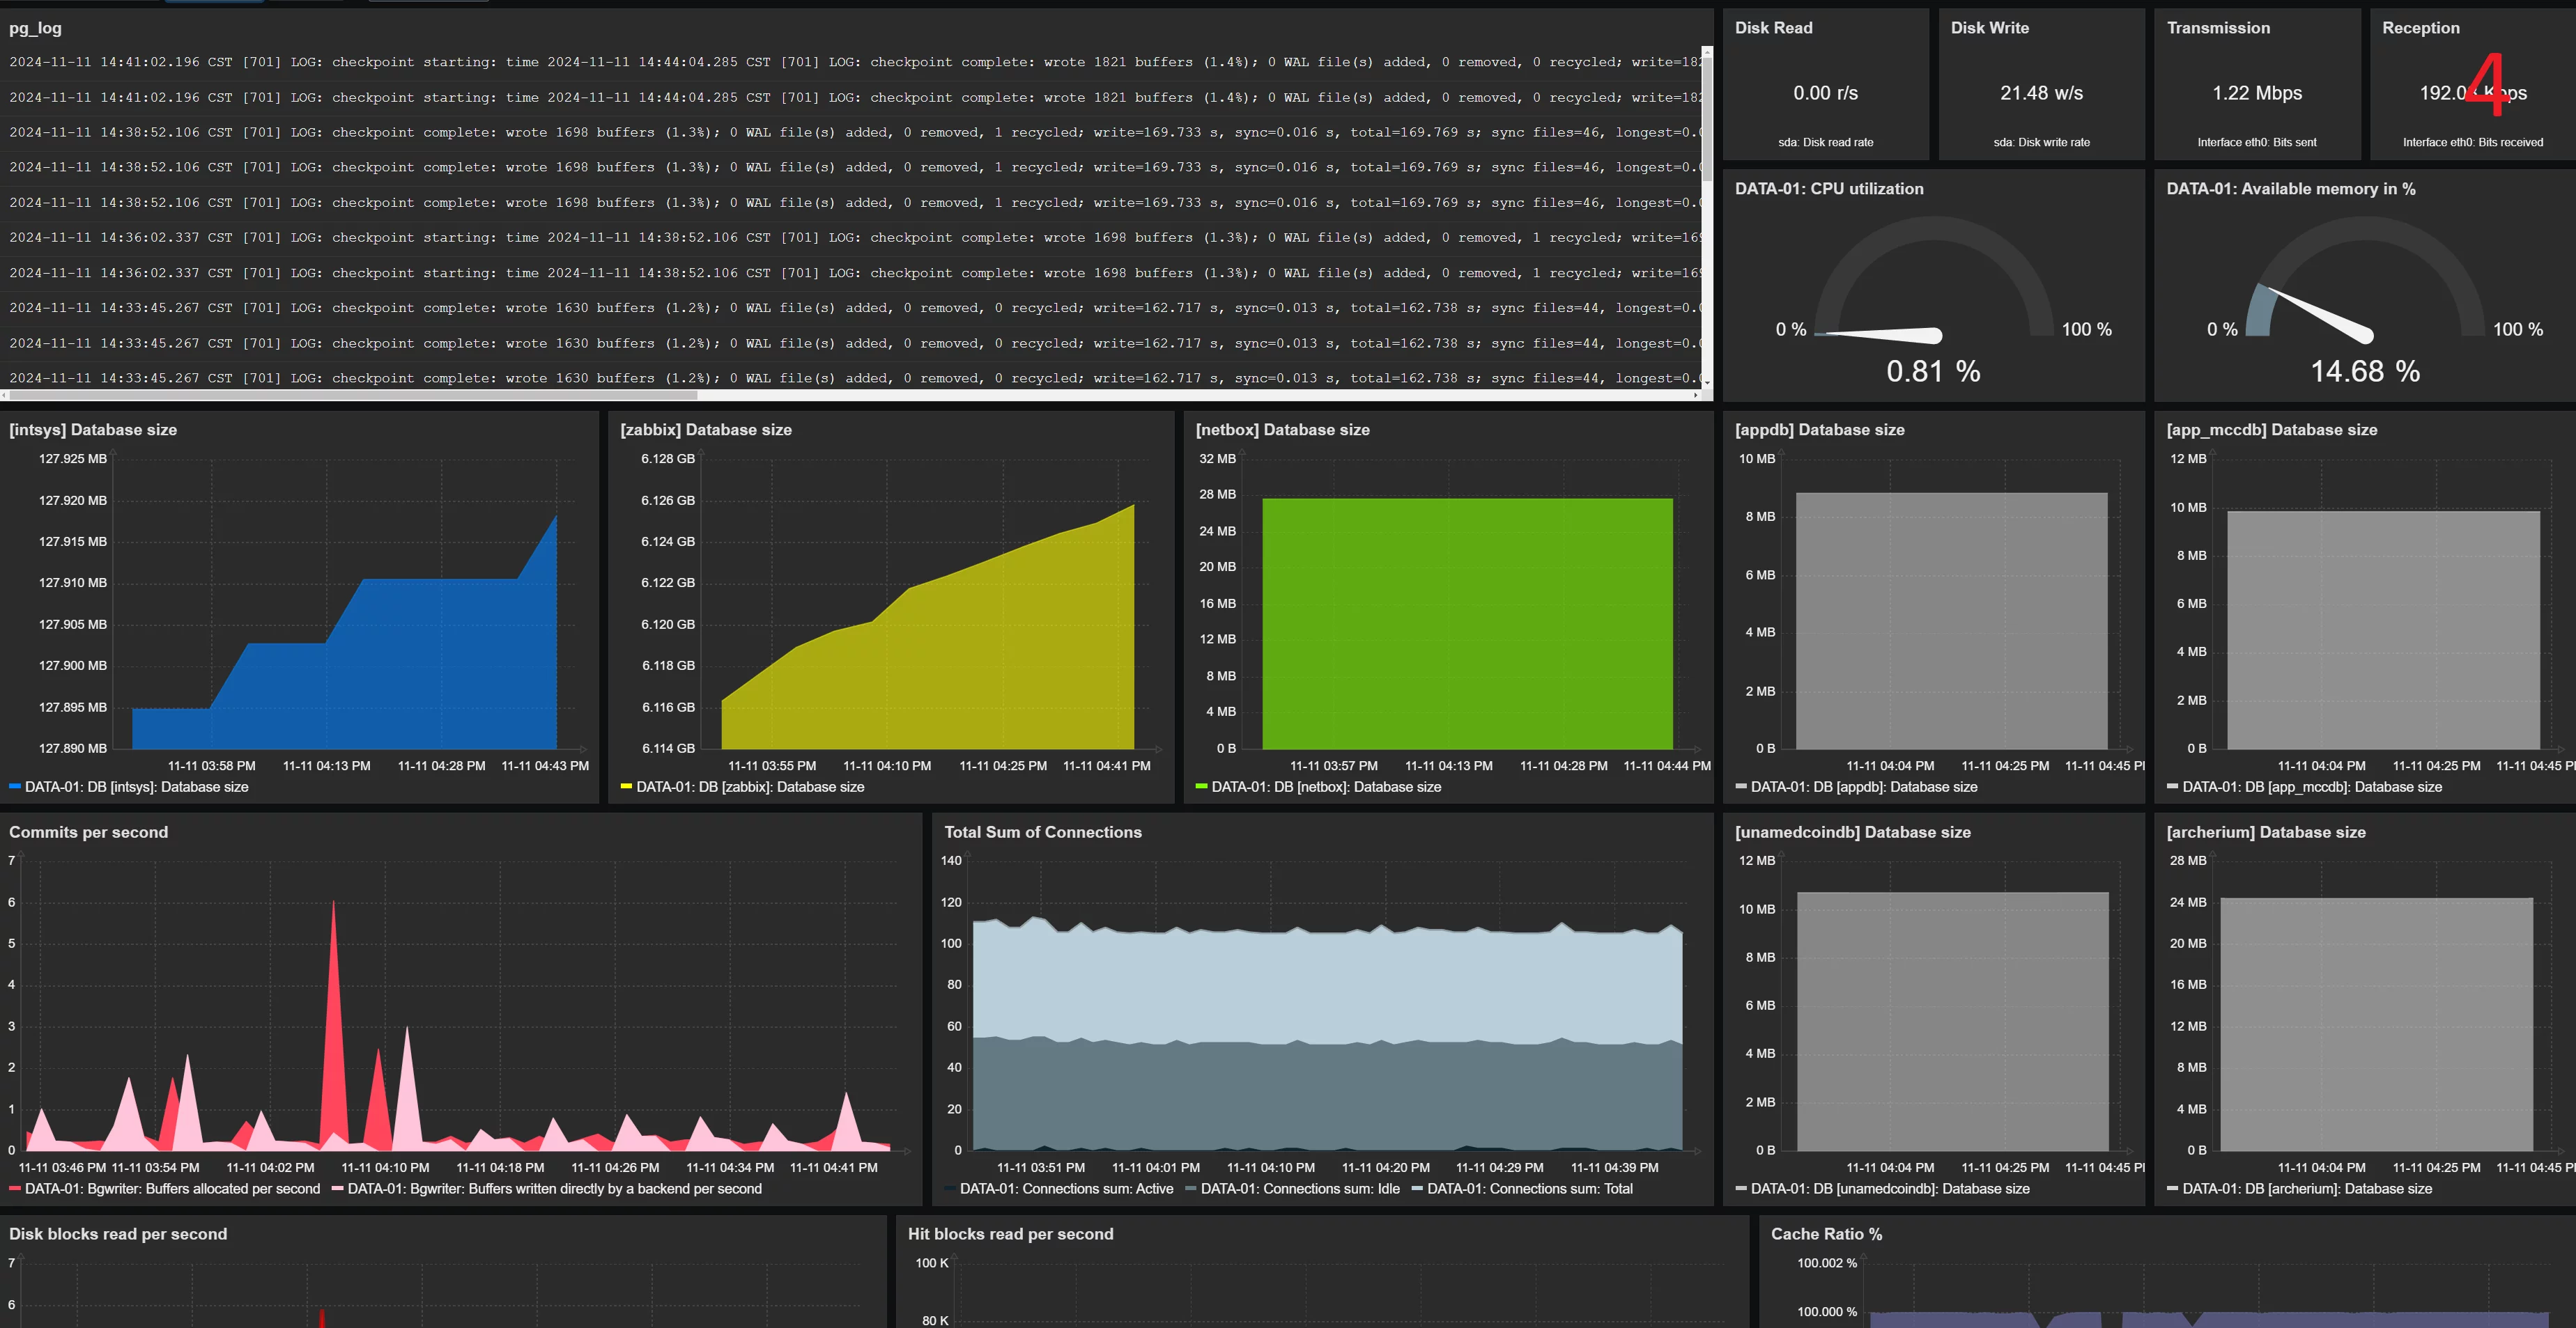2576x1328 pixels.
Task: Click pg_log horizontal scrollbar right arrow
Action: click(1696, 396)
